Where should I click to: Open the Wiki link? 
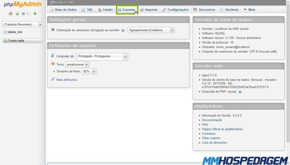205,125
